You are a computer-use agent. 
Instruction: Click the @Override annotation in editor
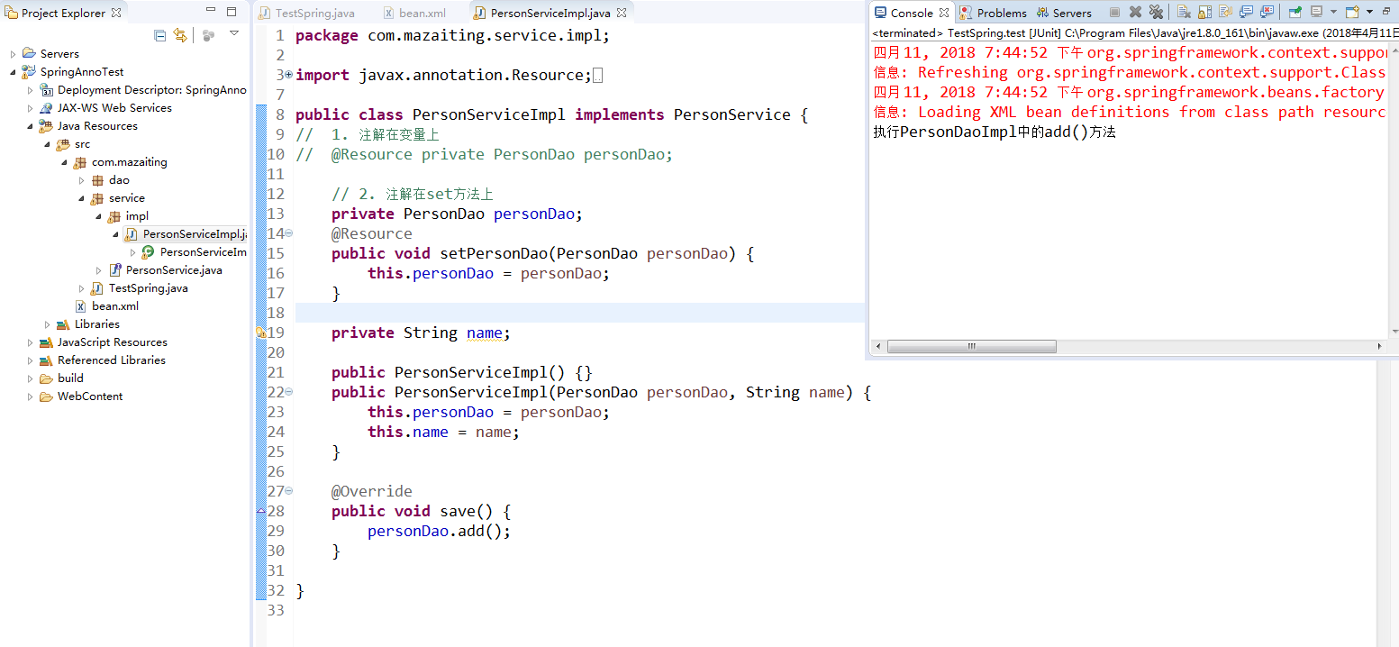click(372, 491)
